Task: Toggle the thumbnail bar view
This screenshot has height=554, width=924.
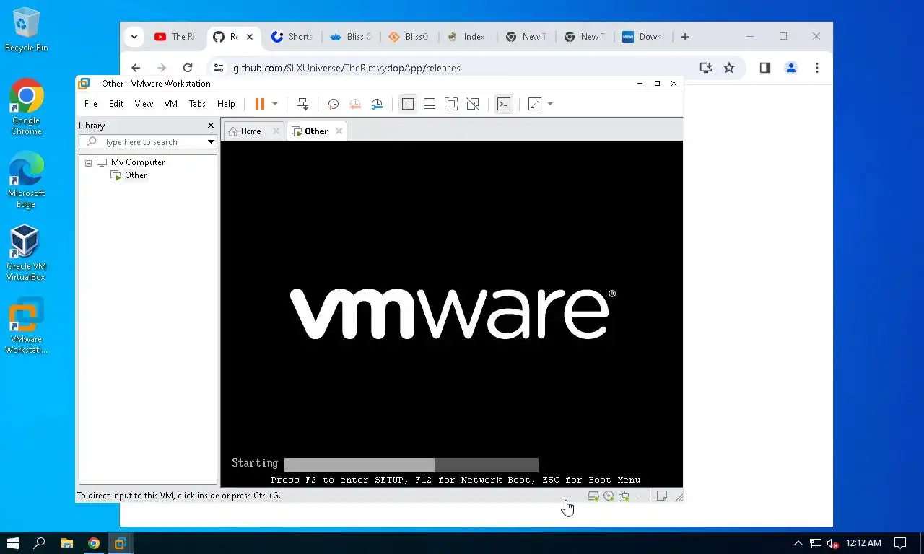Action: (430, 104)
